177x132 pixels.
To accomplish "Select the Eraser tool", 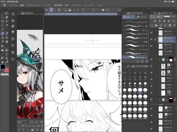I will [x=7, y=42].
